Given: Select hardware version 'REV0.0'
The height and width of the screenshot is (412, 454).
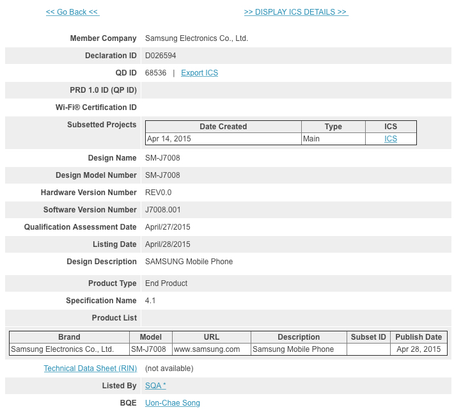Looking at the screenshot, I should tap(158, 193).
